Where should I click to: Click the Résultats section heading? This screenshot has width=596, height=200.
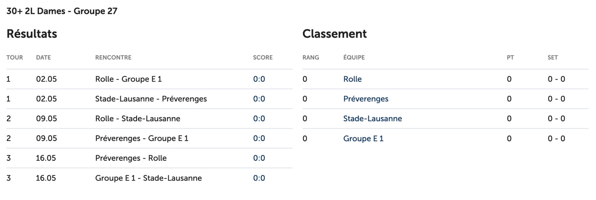click(x=32, y=34)
